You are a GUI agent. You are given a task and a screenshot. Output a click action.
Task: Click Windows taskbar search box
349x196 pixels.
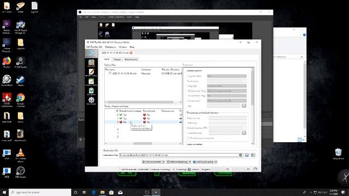pos(40,192)
